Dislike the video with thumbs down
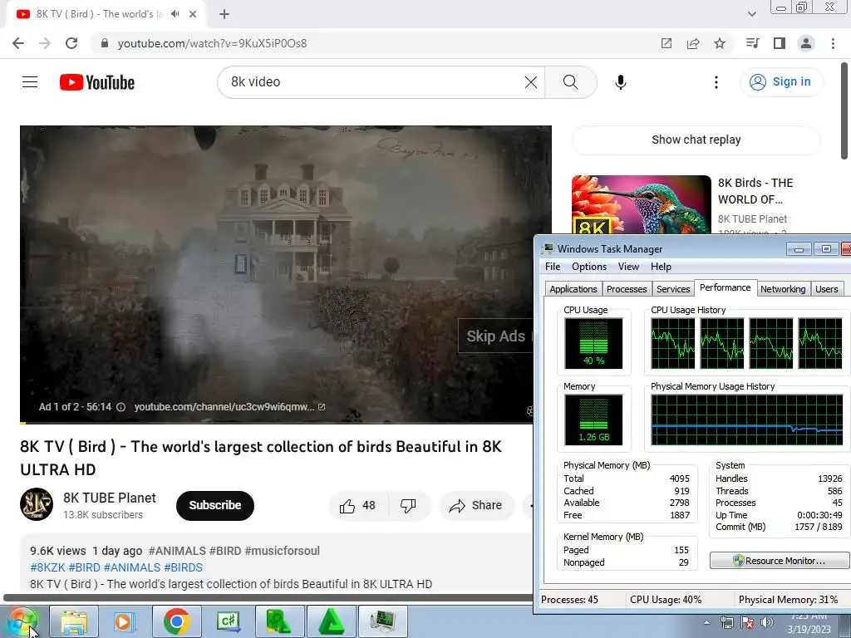The width and height of the screenshot is (851, 638). click(x=408, y=506)
